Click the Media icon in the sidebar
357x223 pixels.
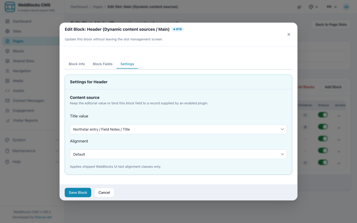click(x=8, y=81)
